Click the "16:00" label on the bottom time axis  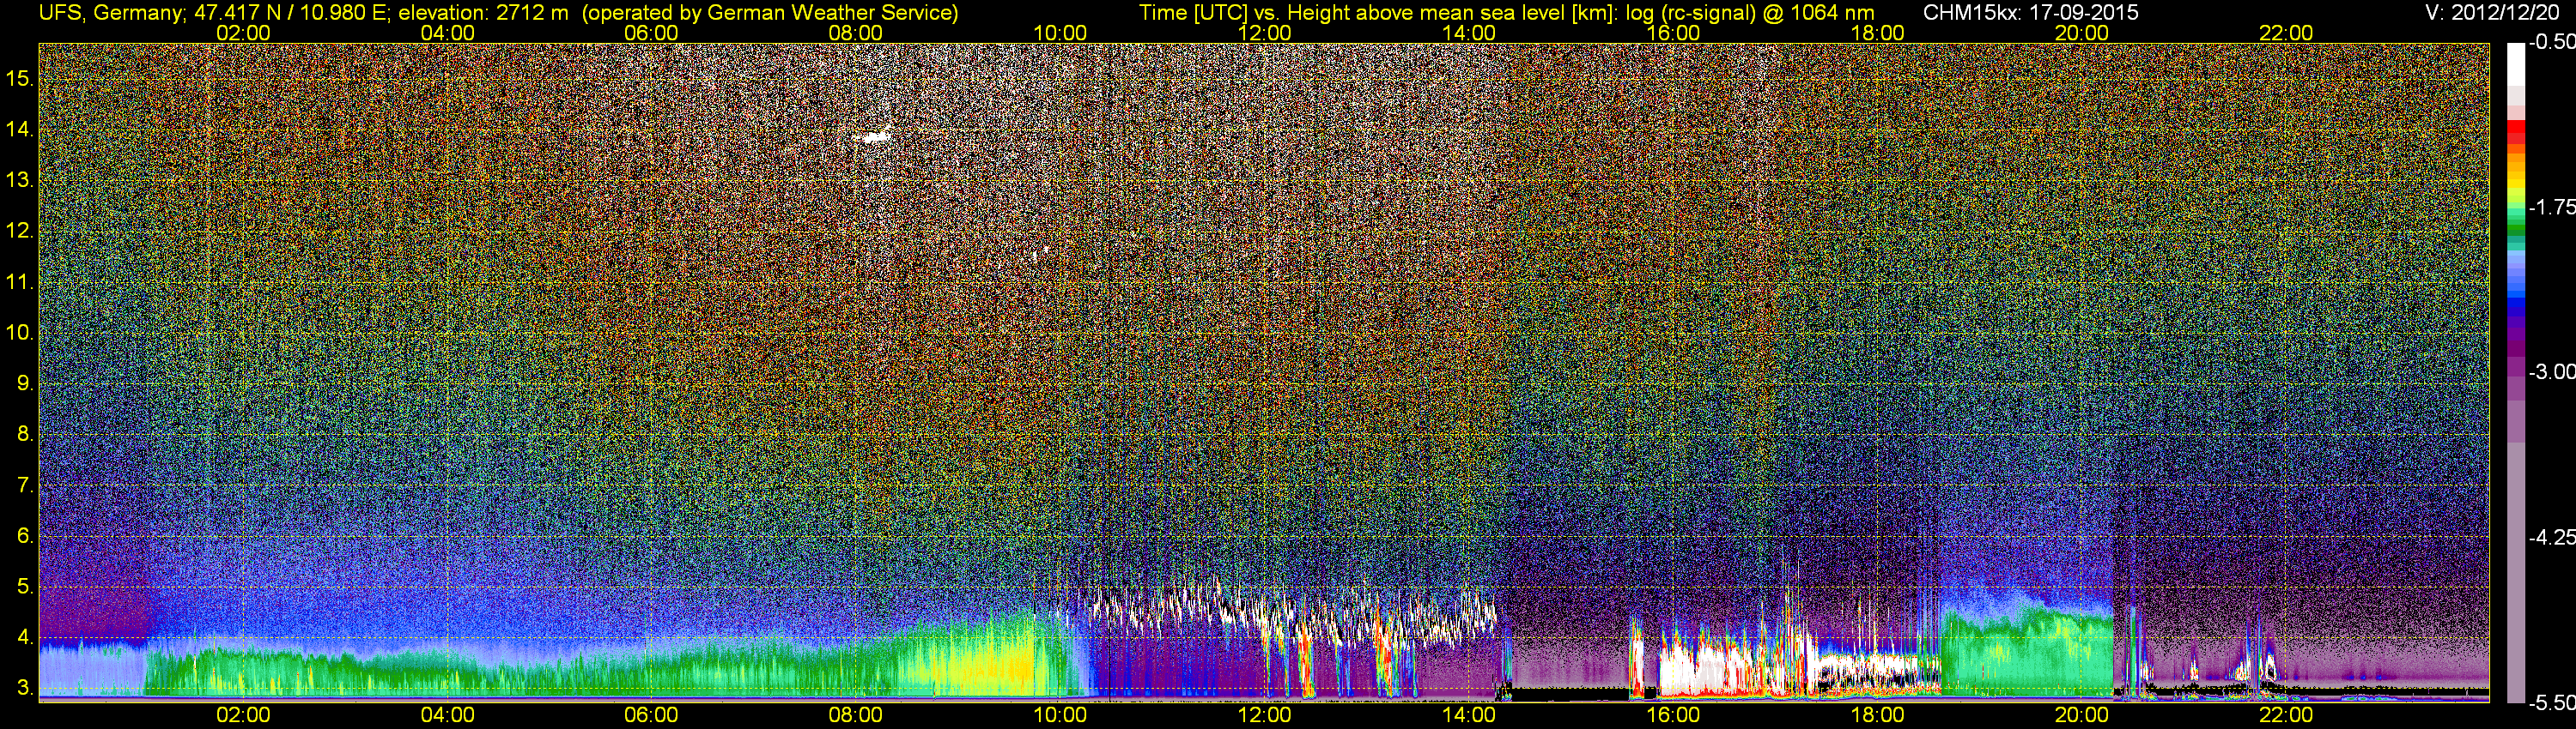(x=1673, y=715)
